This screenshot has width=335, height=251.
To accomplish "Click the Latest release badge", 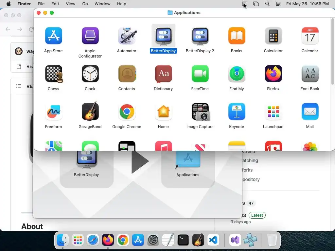I will coord(257,215).
